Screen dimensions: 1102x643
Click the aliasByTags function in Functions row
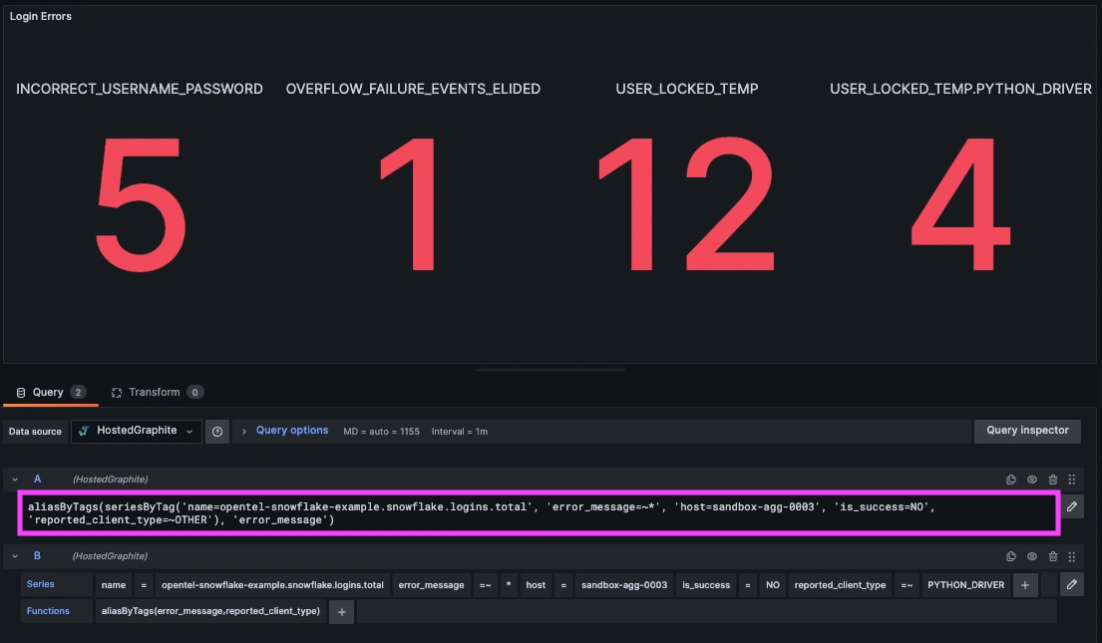[x=210, y=611]
